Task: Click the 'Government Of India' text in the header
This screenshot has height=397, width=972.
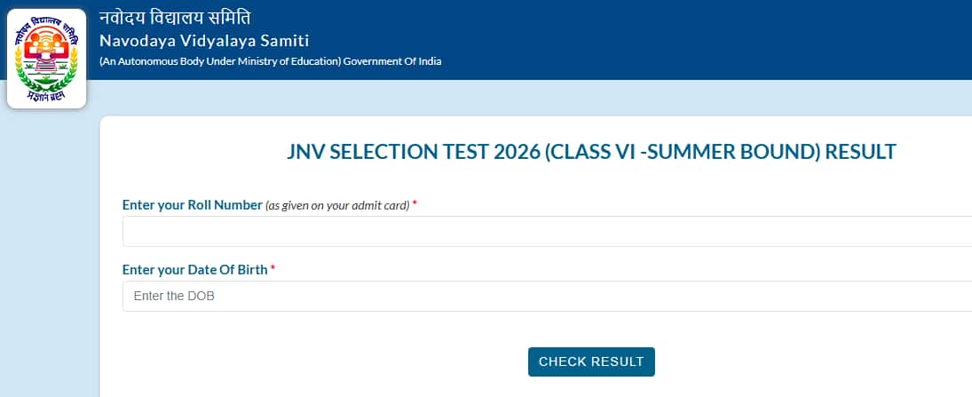Action: pyautogui.click(x=392, y=61)
